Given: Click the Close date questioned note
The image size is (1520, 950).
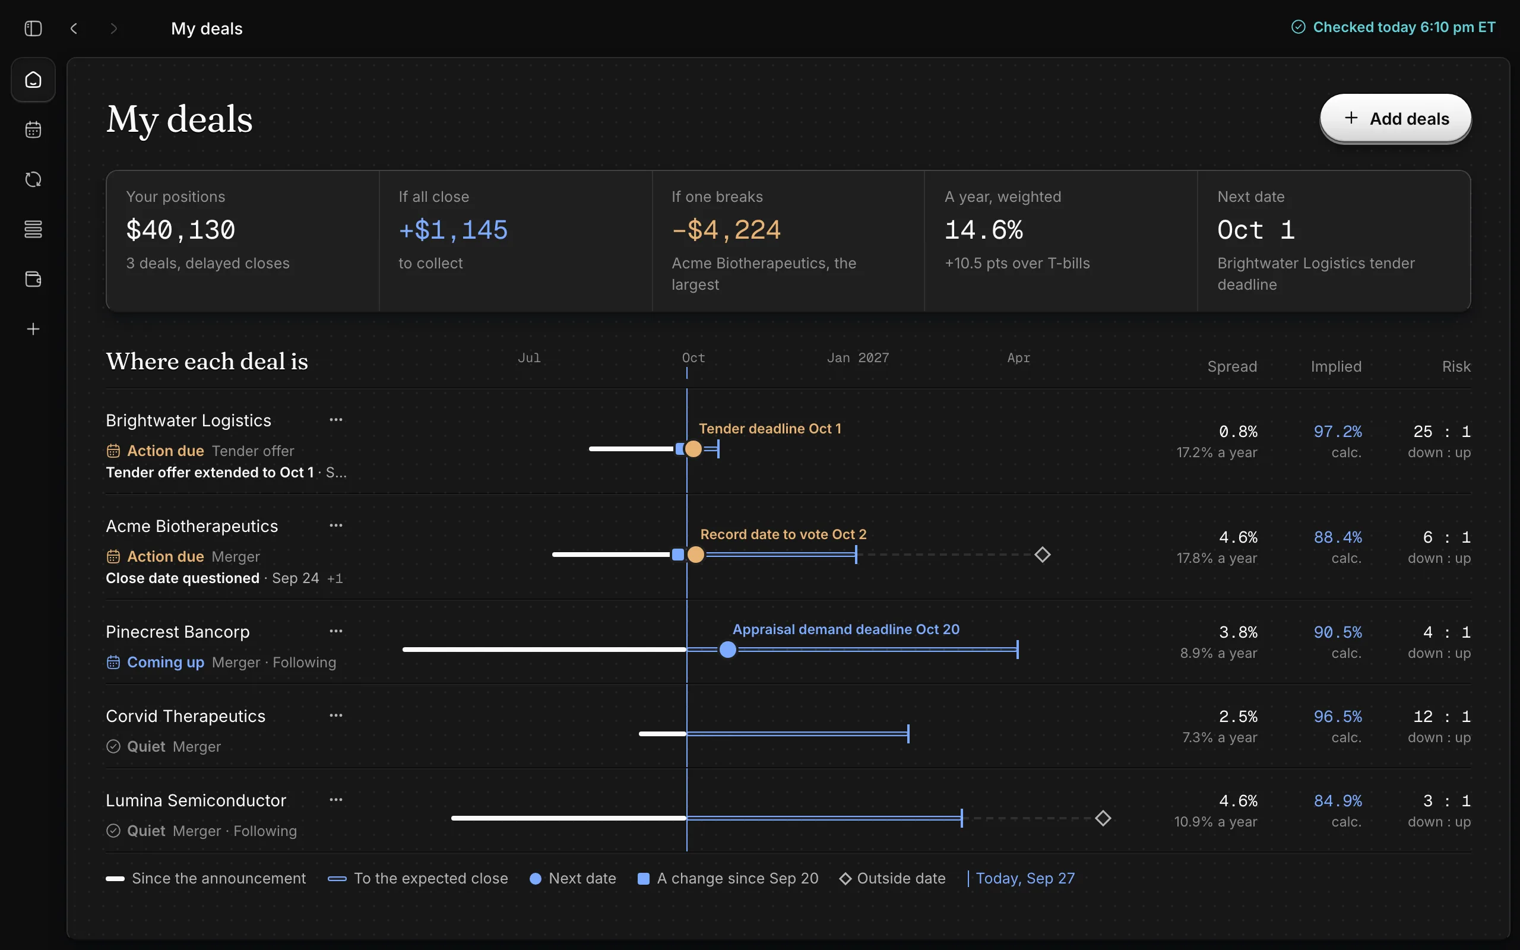Looking at the screenshot, I should (182, 577).
